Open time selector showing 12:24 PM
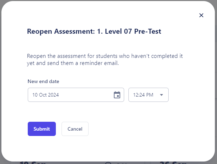Image resolution: width=217 pixels, height=164 pixels. click(x=148, y=95)
